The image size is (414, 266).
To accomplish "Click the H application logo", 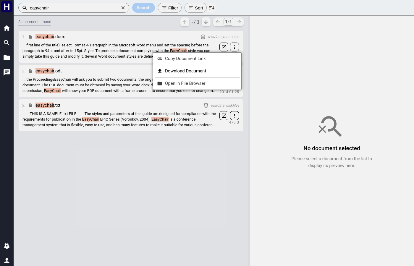I will [7, 7].
